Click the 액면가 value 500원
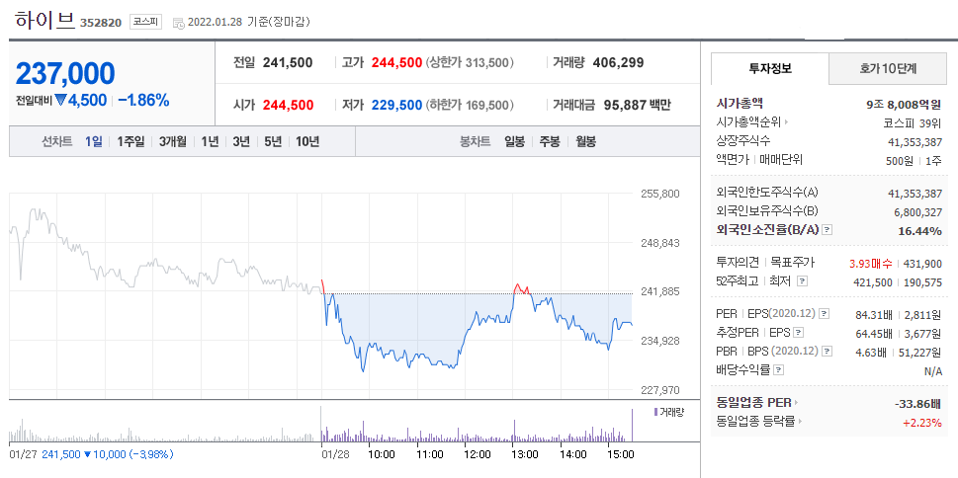The width and height of the screenshot is (958, 478). pos(899,161)
